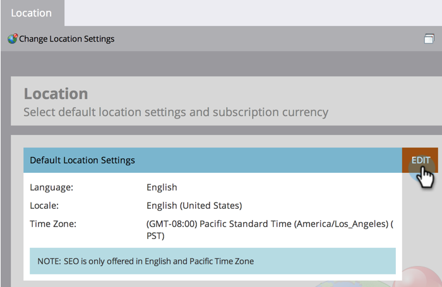Click the Change Location Settings link
Image resolution: width=442 pixels, height=287 pixels.
click(66, 39)
